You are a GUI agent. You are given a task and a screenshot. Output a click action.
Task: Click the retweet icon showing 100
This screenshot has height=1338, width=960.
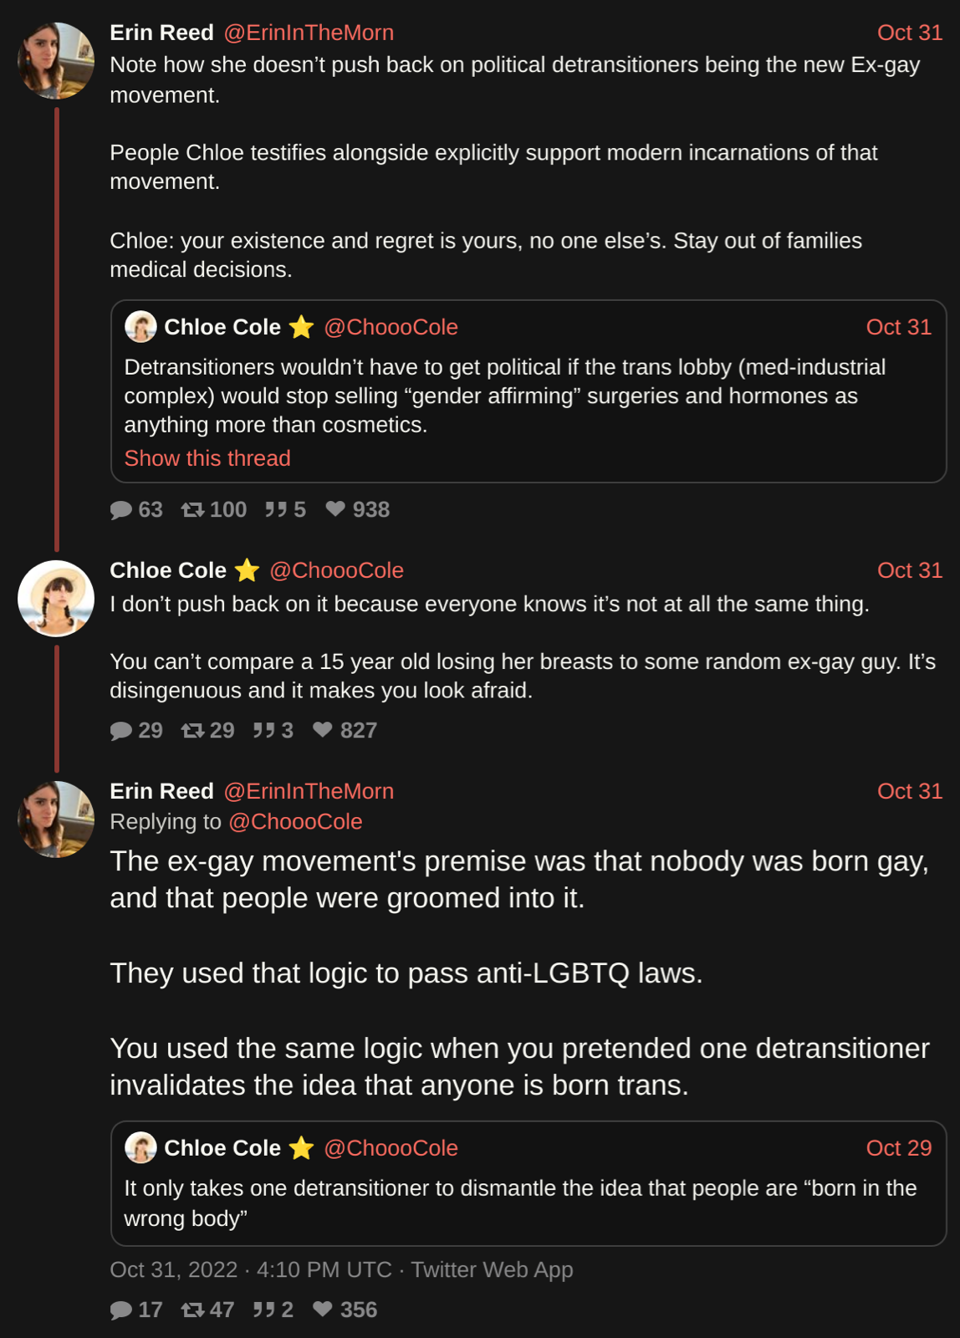[193, 510]
